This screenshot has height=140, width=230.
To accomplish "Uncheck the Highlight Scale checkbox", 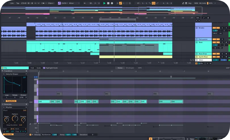I will pyautogui.click(x=44, y=68).
